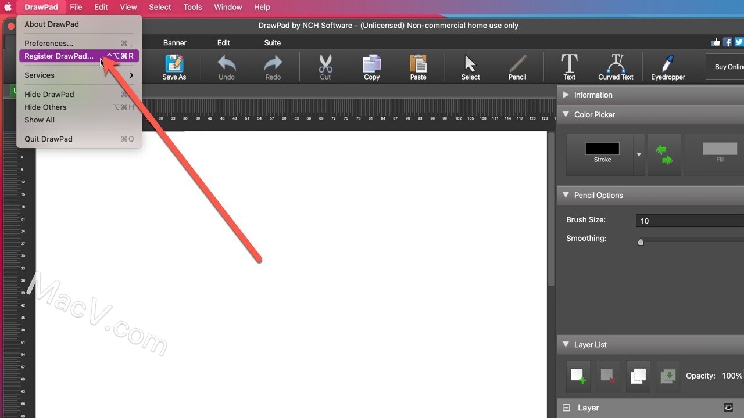The height and width of the screenshot is (418, 744).
Task: Click the Buy Online button
Action: 725,67
